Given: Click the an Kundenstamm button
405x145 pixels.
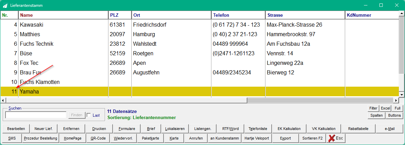Looking at the screenshot, I should (224, 138).
